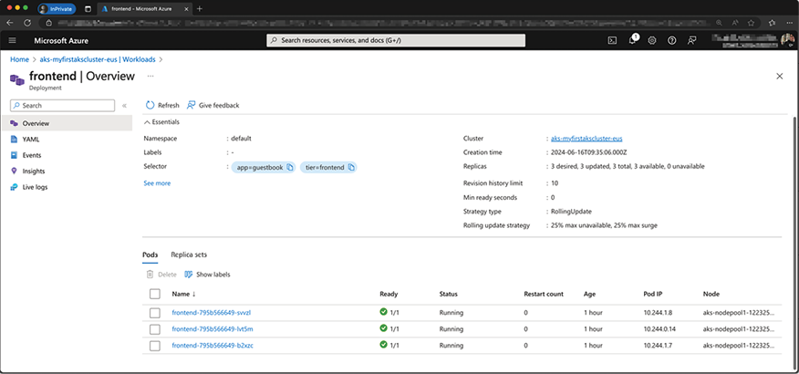
Task: Open portal settings gear icon
Action: click(652, 41)
